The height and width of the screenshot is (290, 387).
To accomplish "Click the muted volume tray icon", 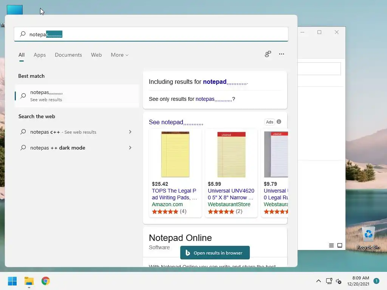I will pyautogui.click(x=339, y=281).
